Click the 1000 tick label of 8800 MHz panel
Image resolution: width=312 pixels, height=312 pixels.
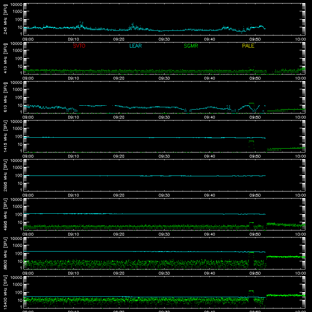[18, 246]
